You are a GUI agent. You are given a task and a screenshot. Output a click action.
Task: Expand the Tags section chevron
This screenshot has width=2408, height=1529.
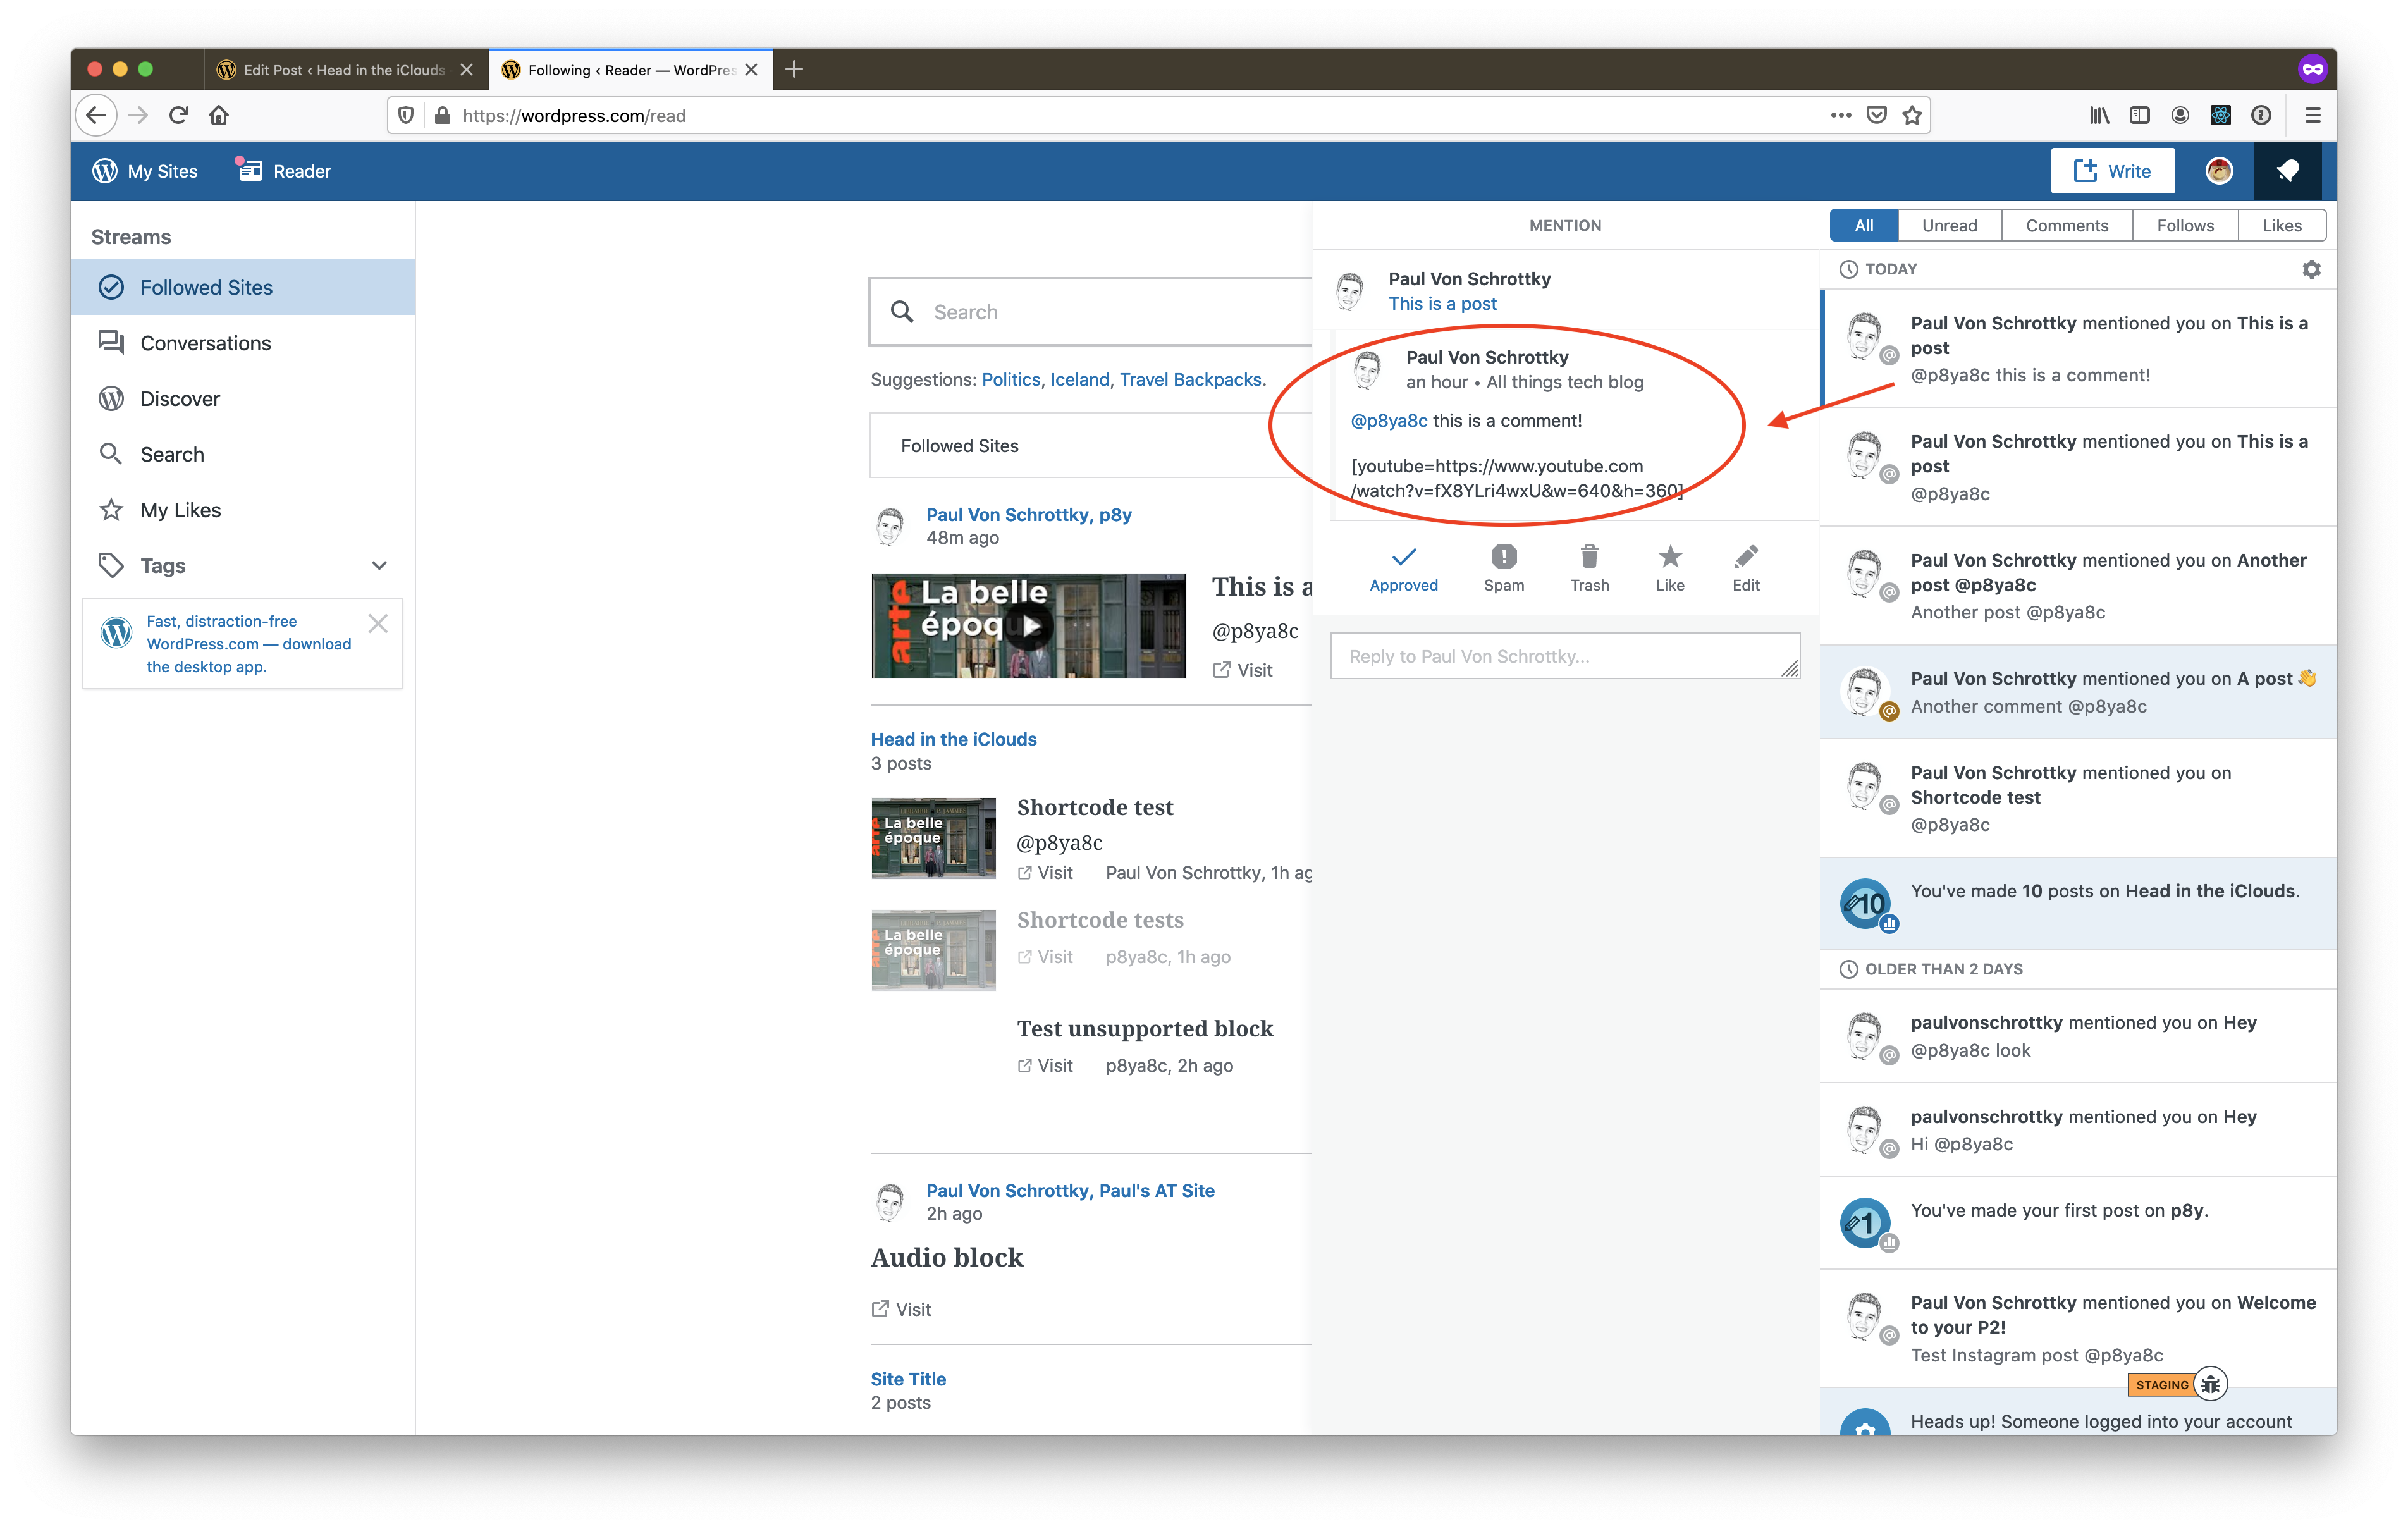pos(379,566)
